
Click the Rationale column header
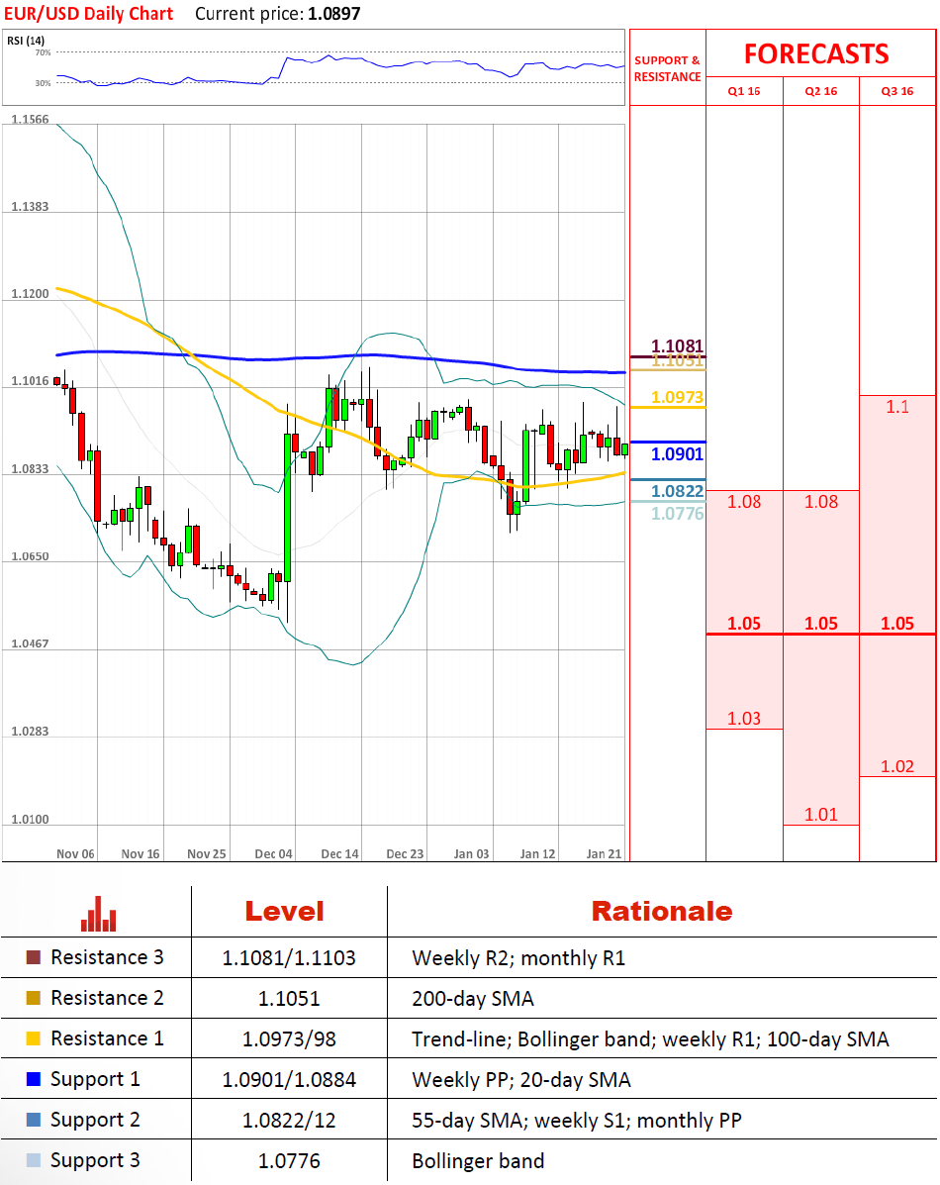(662, 912)
